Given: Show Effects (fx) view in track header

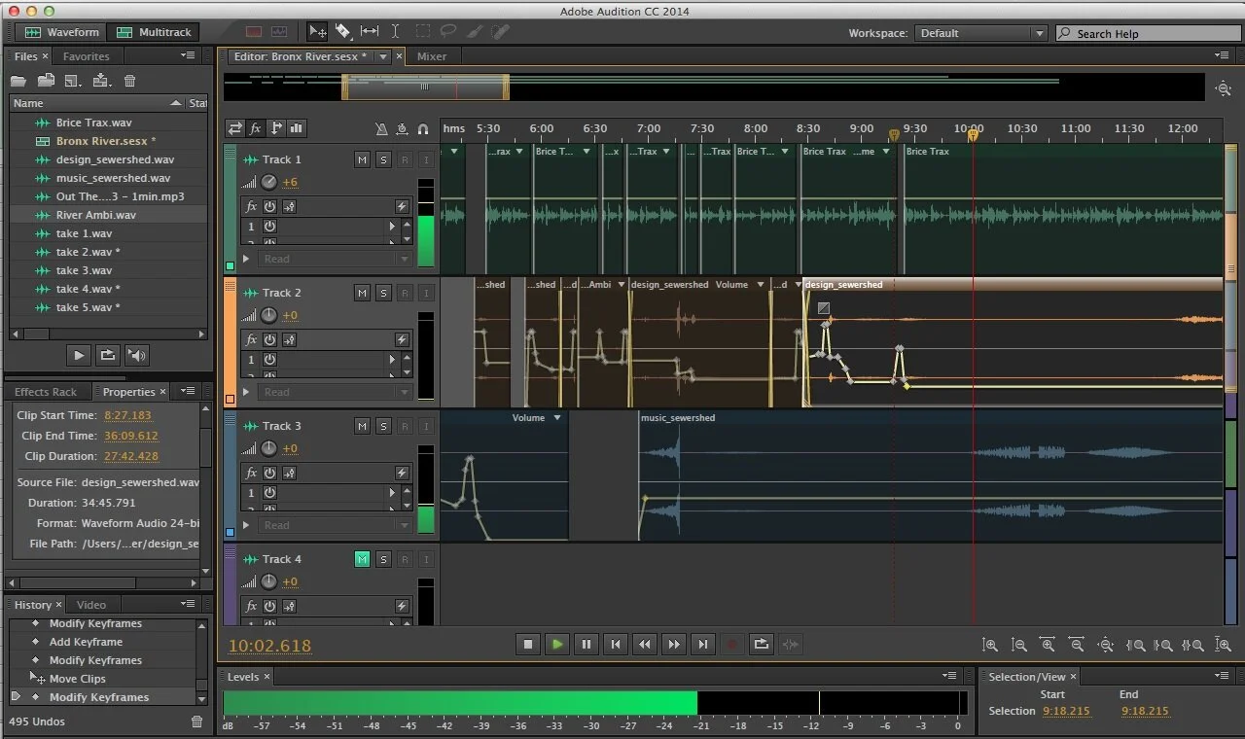Looking at the screenshot, I should (256, 127).
